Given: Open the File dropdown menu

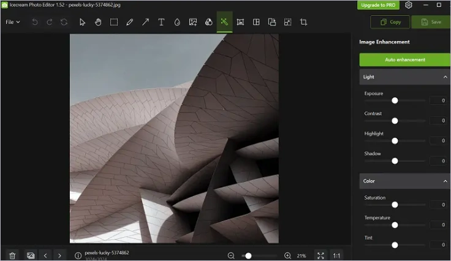Looking at the screenshot, I should 13,22.
